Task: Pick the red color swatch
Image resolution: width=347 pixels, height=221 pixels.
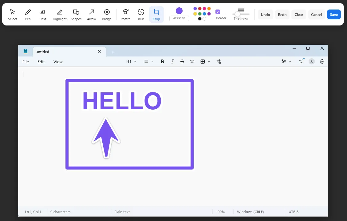Action: (x=199, y=9)
